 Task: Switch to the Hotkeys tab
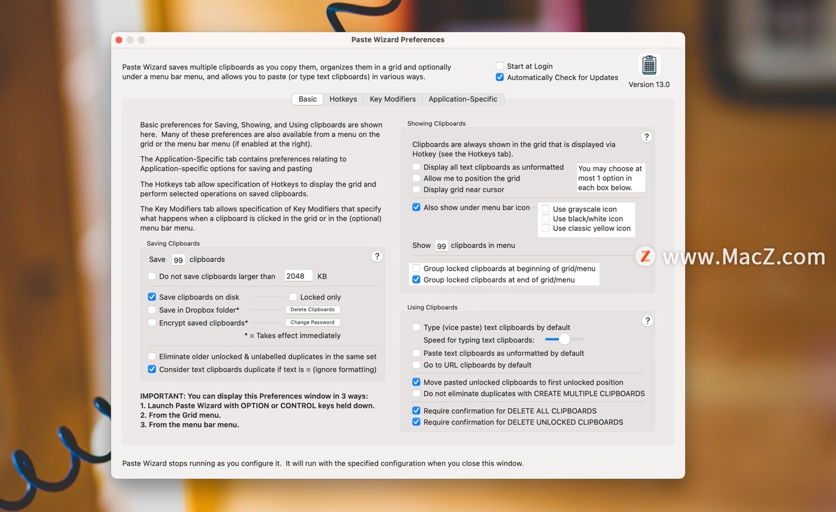(343, 99)
